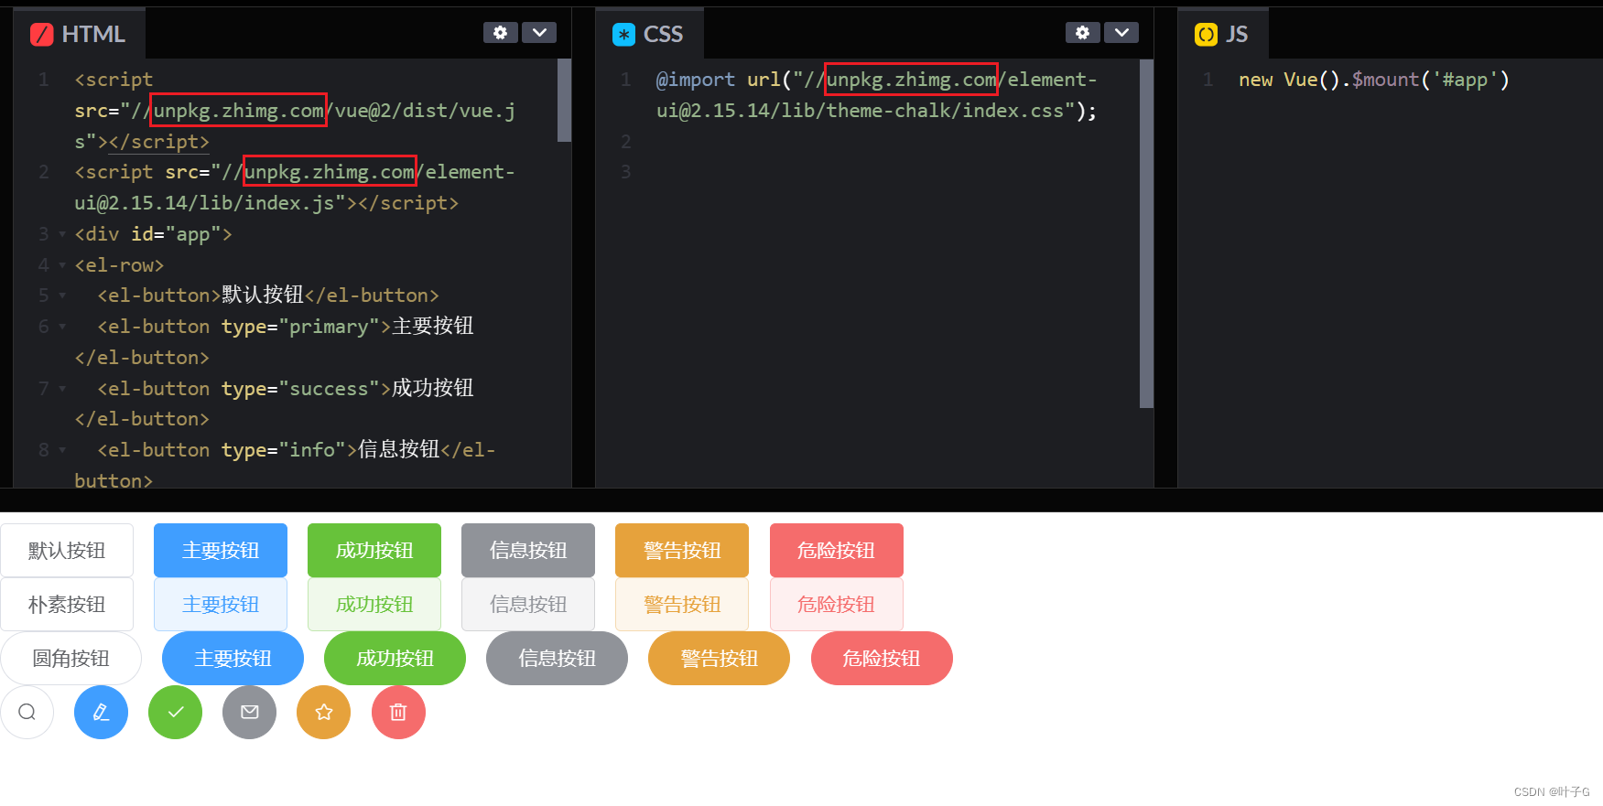Click the new Vue().$mount code line
This screenshot has height=806, width=1603.
(x=1373, y=80)
